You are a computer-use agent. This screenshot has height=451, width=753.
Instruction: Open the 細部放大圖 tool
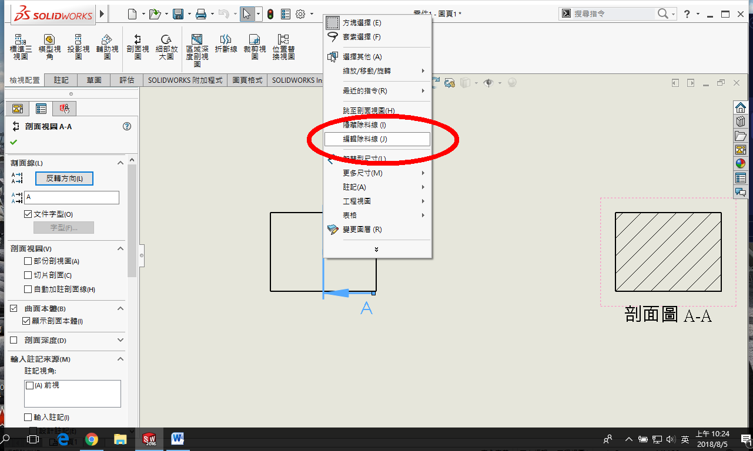click(166, 47)
